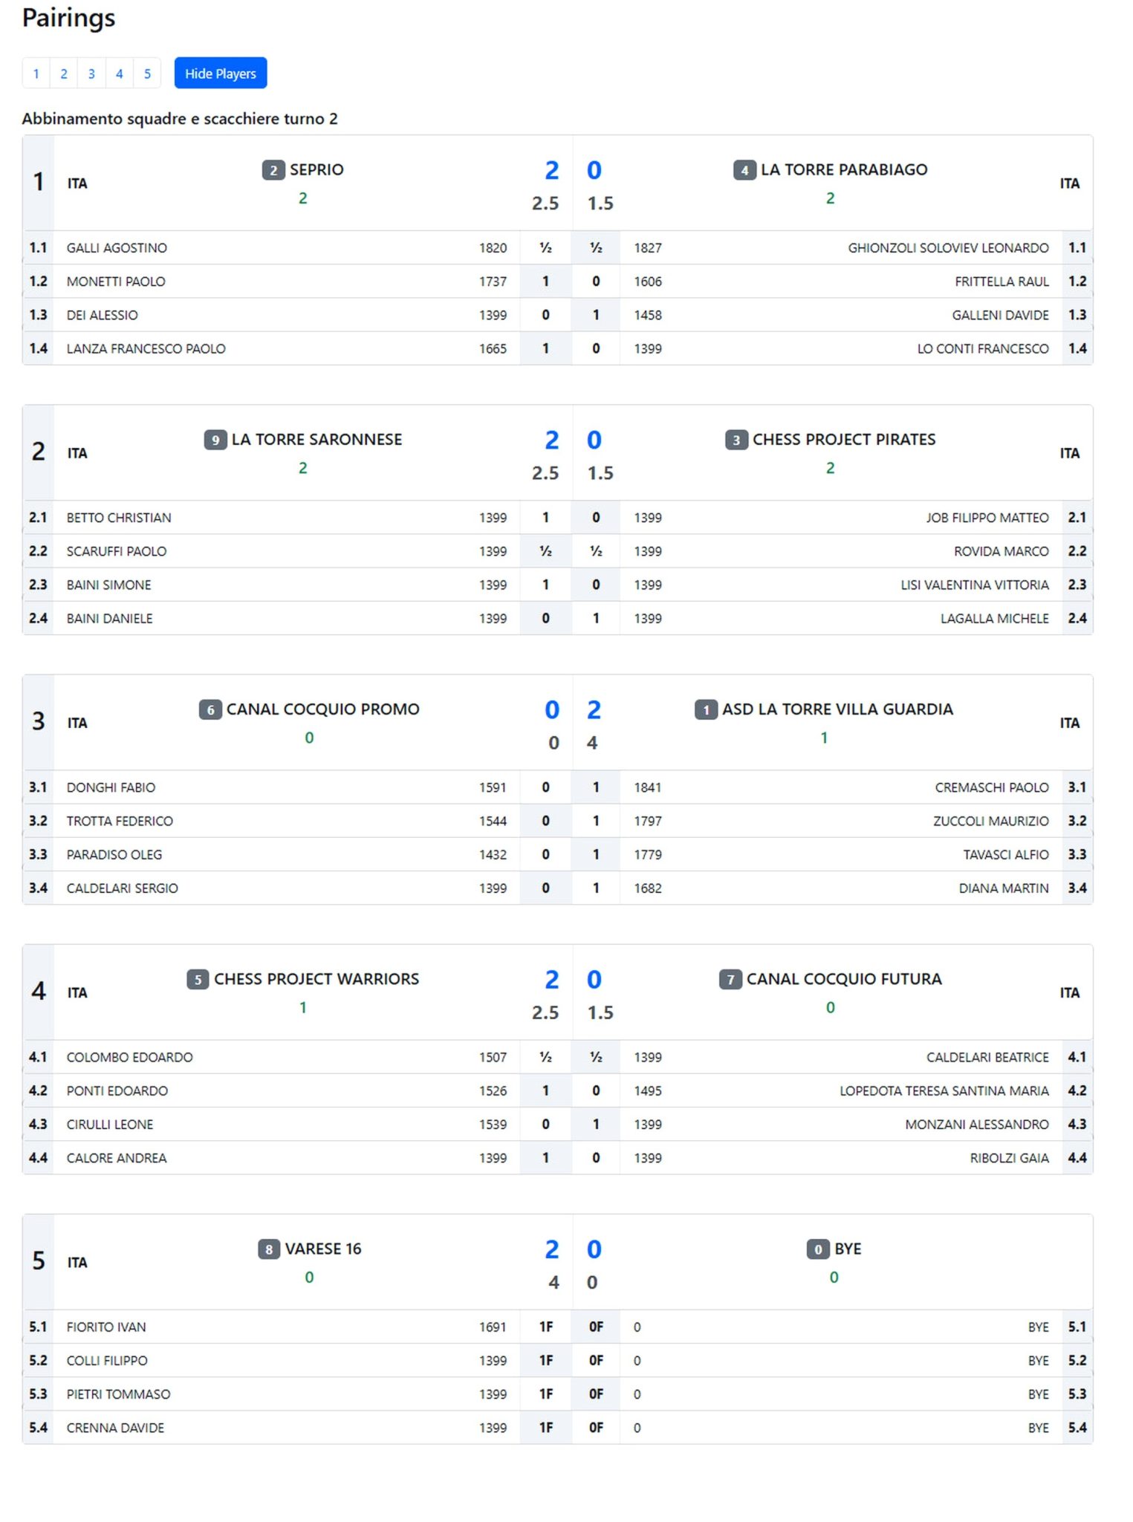Switch to round 3 pairings
Viewport: 1133px width, 1522px height.
91,74
